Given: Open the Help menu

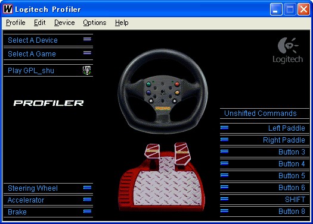Looking at the screenshot, I should point(122,23).
